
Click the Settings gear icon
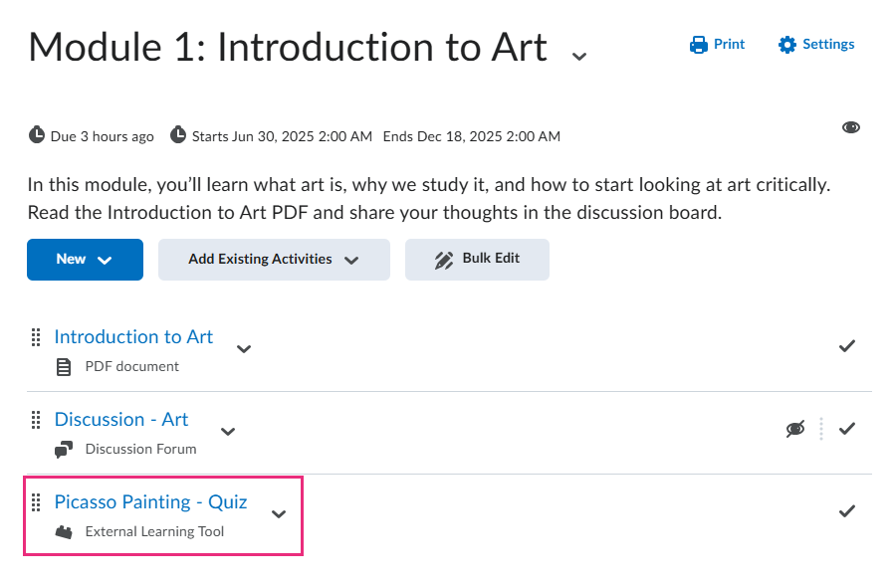[787, 45]
